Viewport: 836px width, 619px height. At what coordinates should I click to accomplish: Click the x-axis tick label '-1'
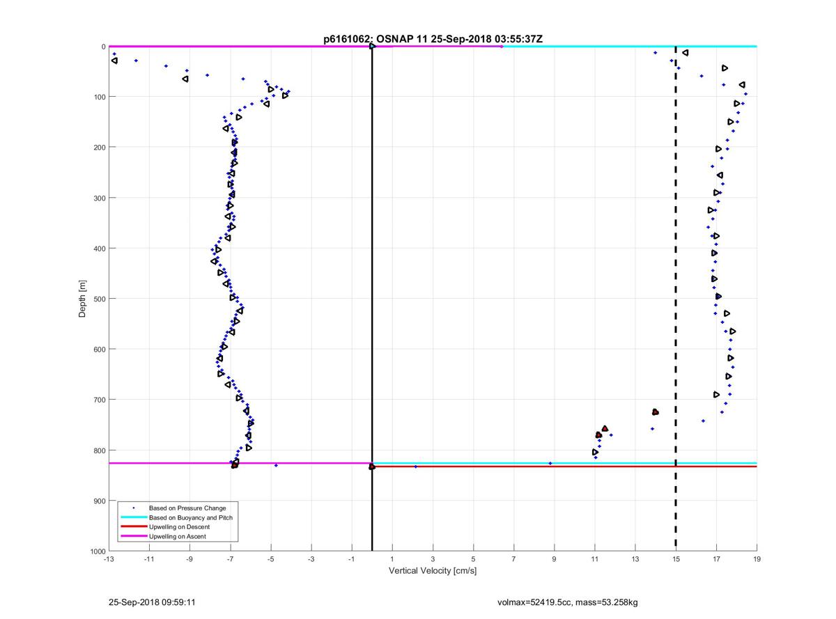coord(351,559)
